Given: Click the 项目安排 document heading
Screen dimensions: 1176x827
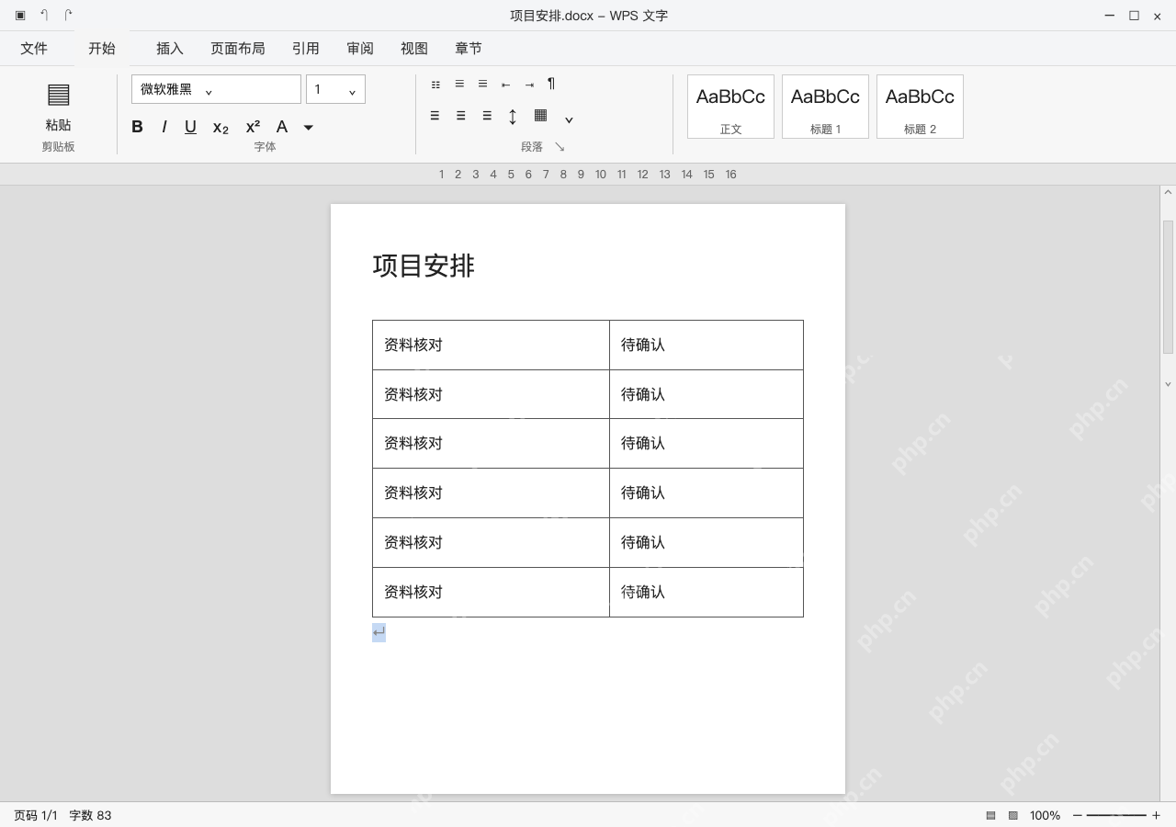Looking at the screenshot, I should [424, 266].
